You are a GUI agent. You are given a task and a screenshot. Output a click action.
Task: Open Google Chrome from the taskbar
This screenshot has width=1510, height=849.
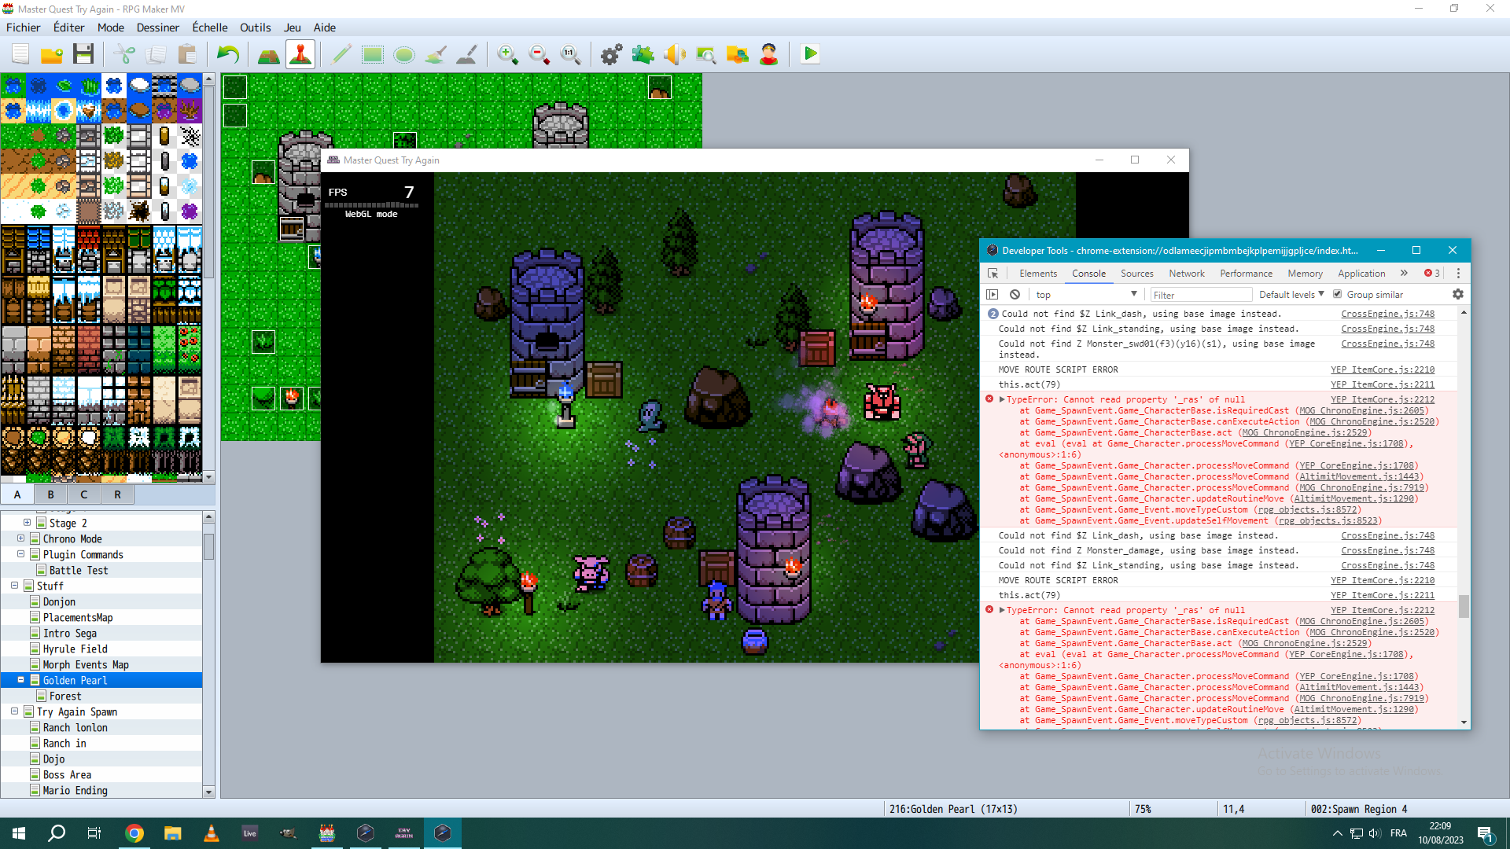click(x=134, y=833)
